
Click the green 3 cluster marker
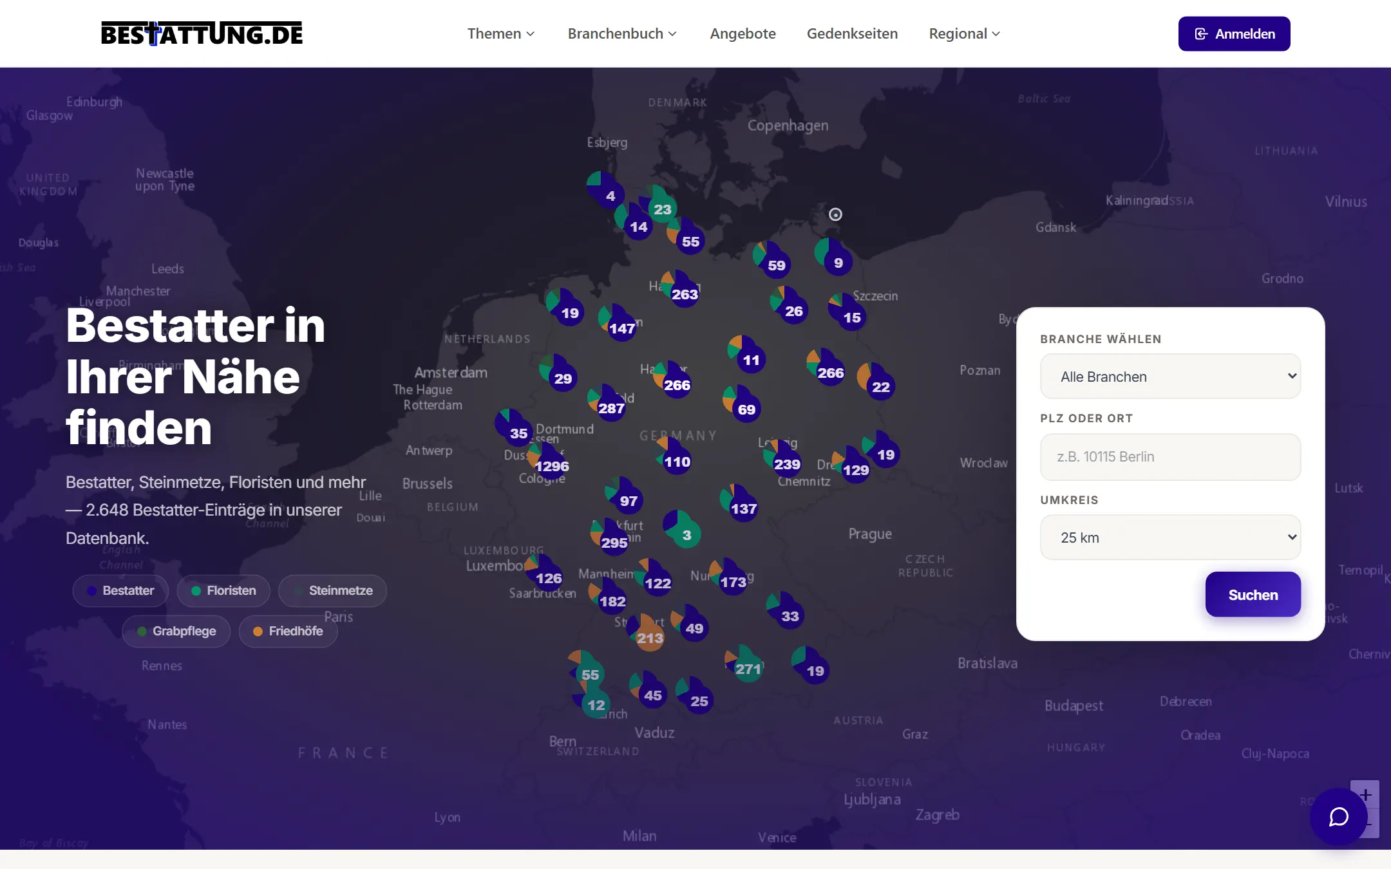tap(683, 530)
